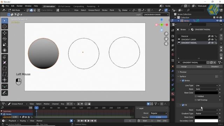Screen dimensions: 224x126
Task: Choose the Shear tool
Action: [5, 74]
